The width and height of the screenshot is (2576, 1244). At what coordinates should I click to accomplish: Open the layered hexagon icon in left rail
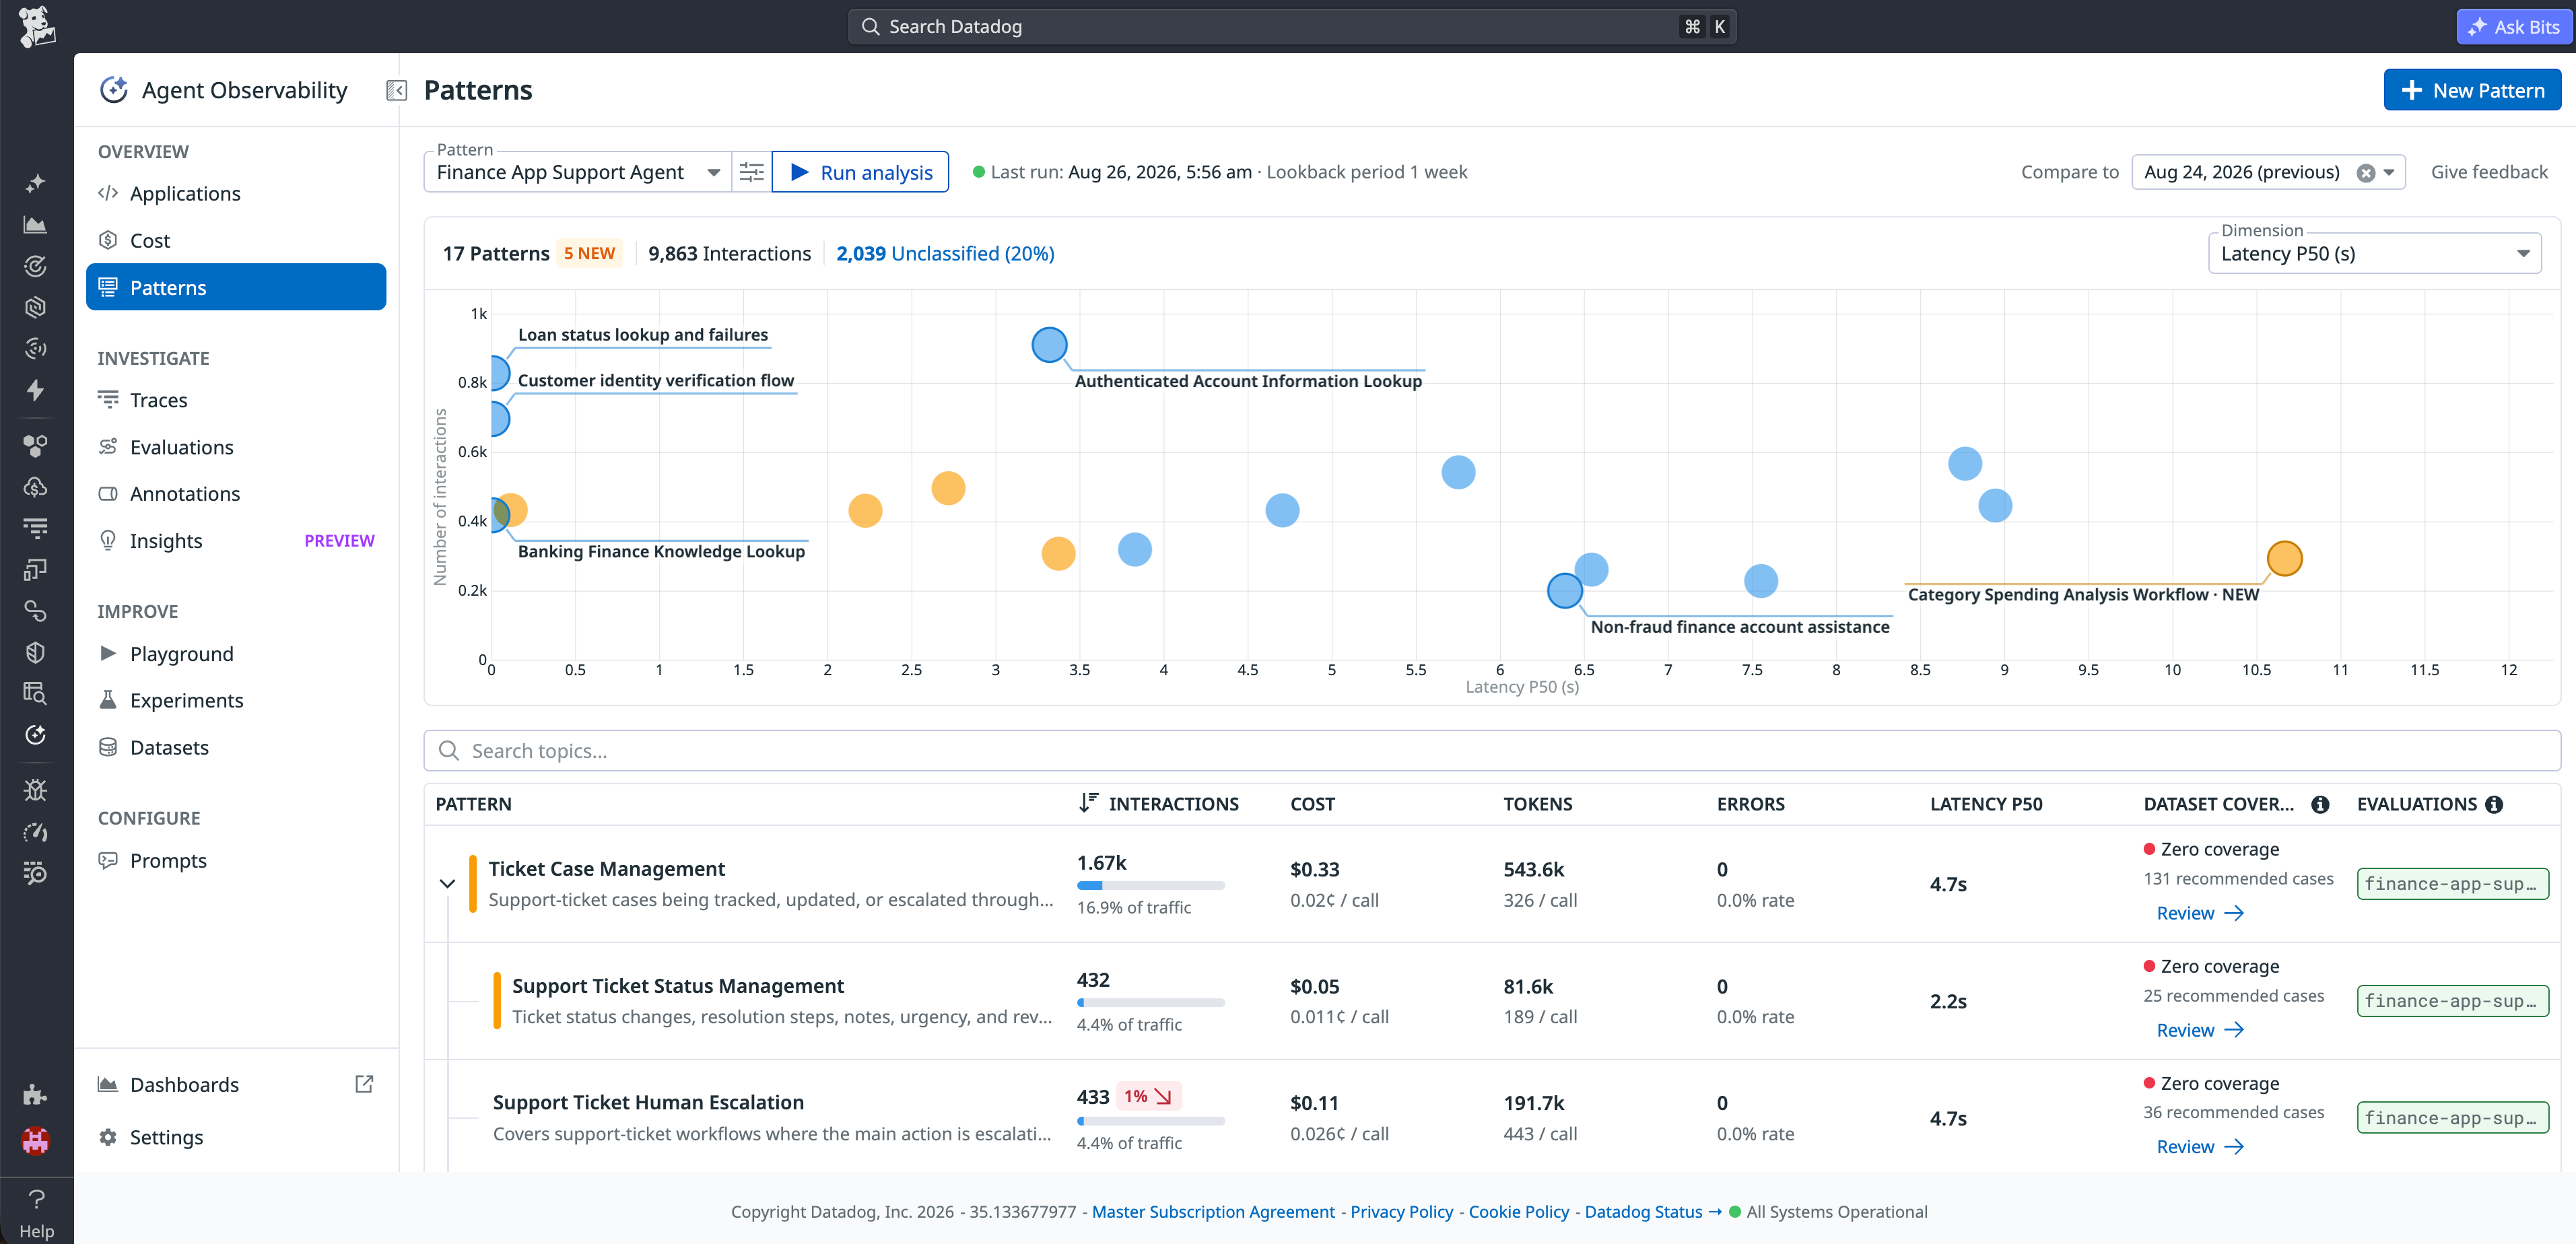(x=35, y=307)
